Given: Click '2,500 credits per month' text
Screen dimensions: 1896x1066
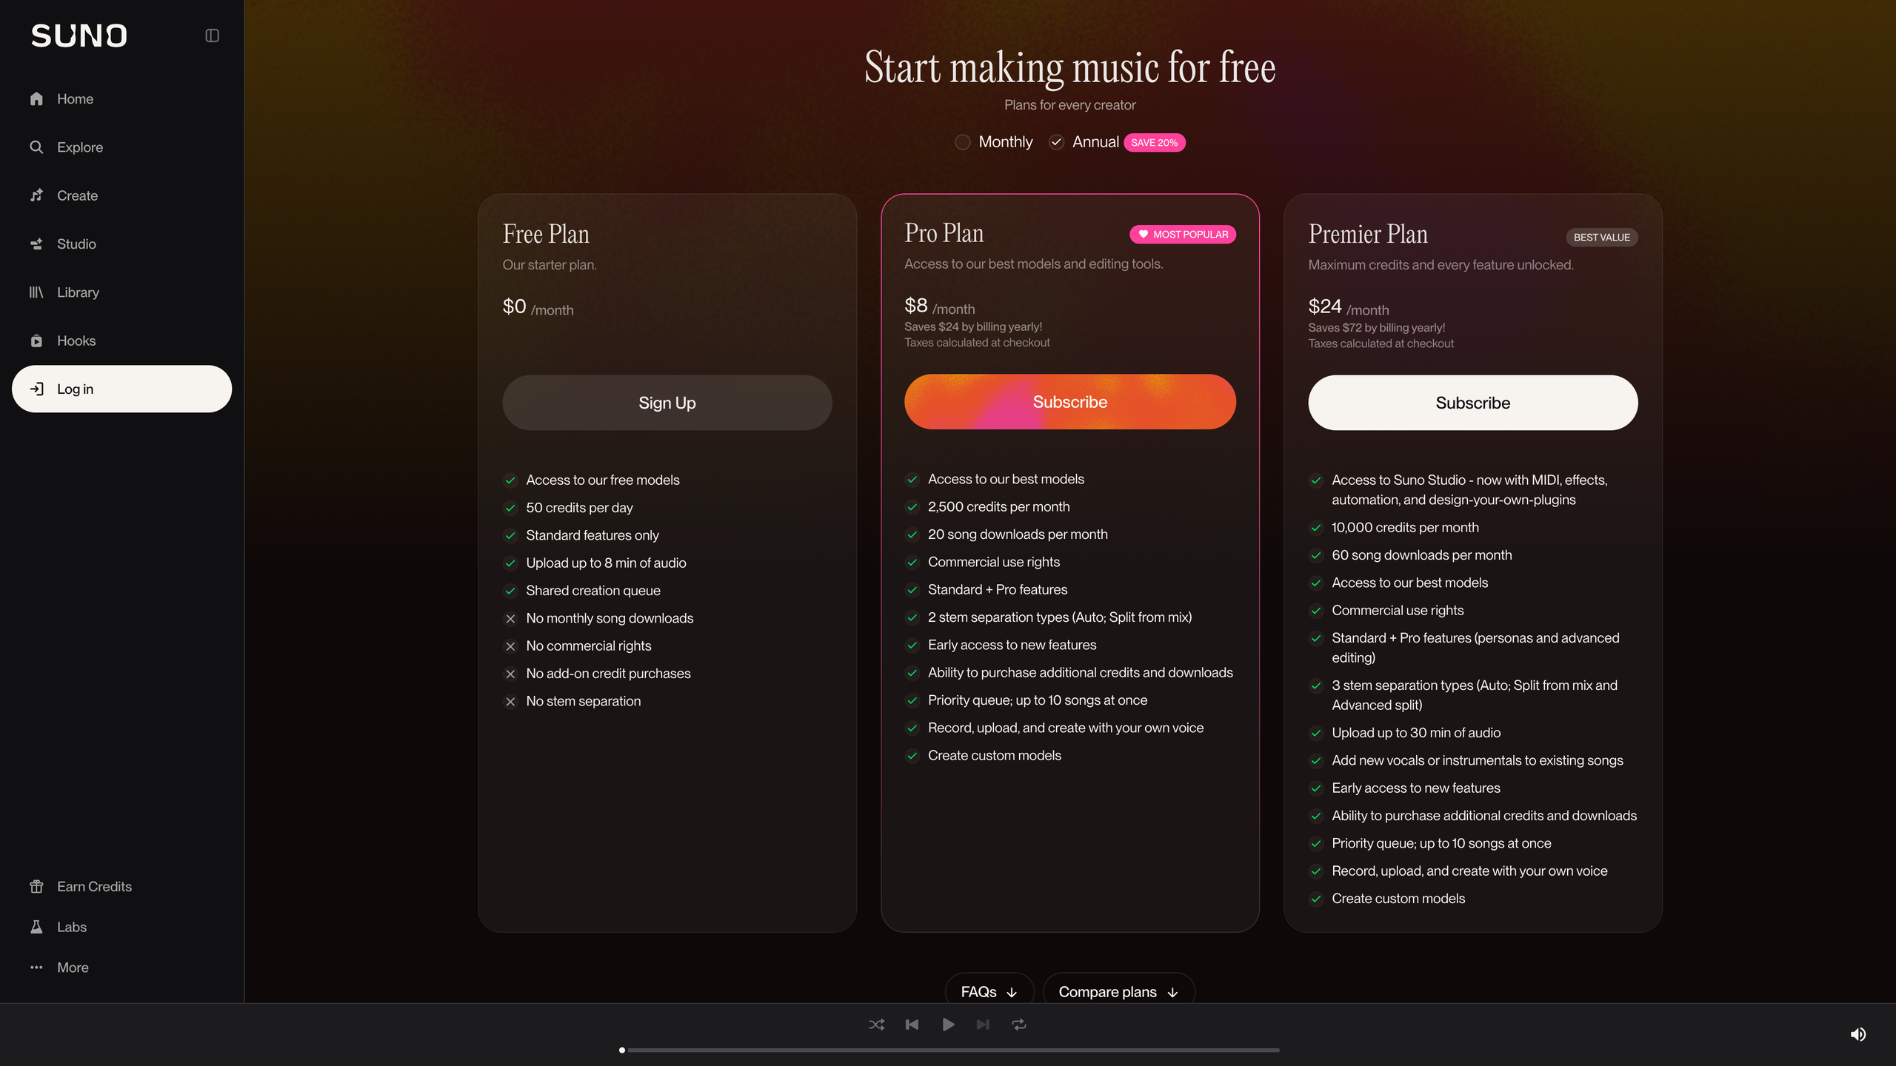Looking at the screenshot, I should 998,507.
